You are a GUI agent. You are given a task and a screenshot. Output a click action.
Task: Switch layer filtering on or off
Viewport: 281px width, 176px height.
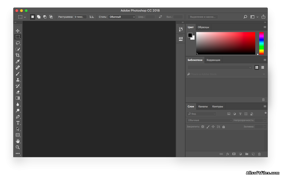tap(266, 114)
